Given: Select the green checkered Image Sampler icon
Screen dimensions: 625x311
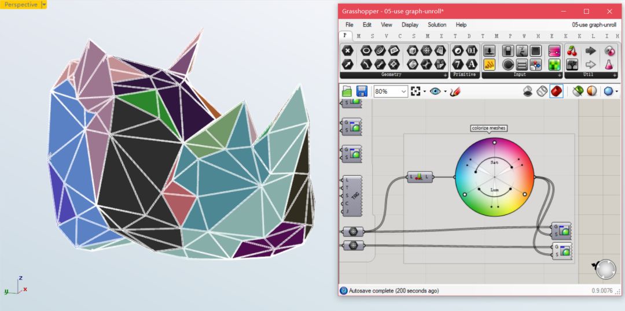Looking at the screenshot, I should pos(554,64).
